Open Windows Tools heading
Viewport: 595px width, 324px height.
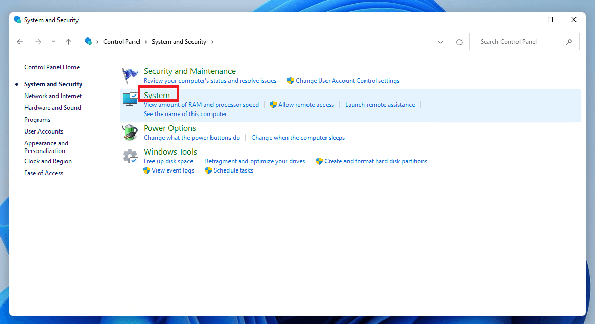170,152
